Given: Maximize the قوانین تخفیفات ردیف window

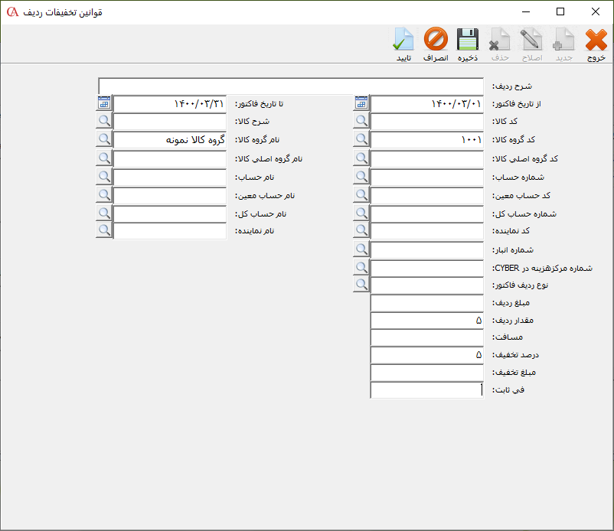Looking at the screenshot, I should (560, 11).
